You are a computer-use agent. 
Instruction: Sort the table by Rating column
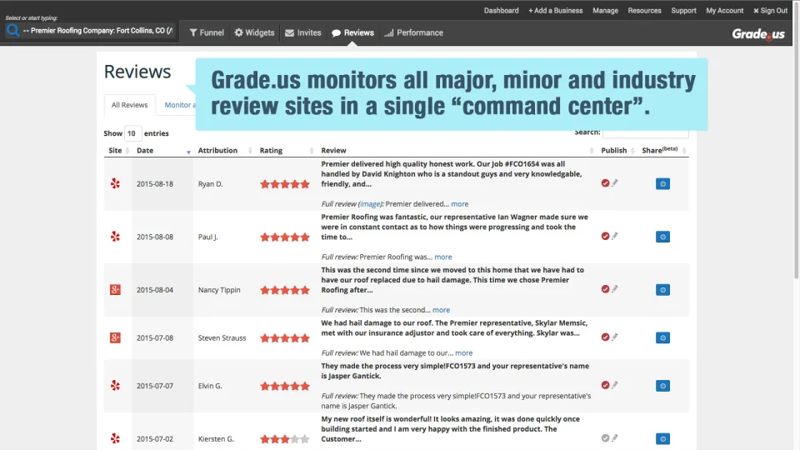(286, 151)
